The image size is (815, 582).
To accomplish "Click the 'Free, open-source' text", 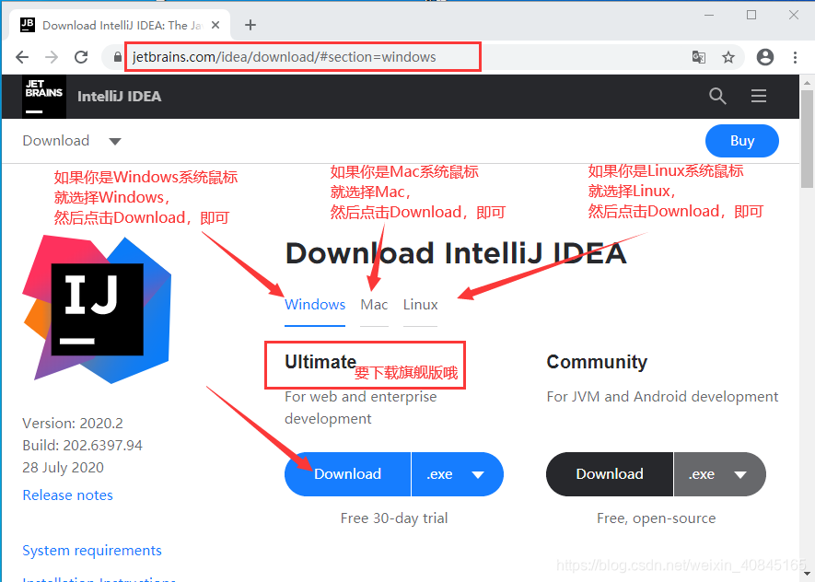I will tap(656, 518).
